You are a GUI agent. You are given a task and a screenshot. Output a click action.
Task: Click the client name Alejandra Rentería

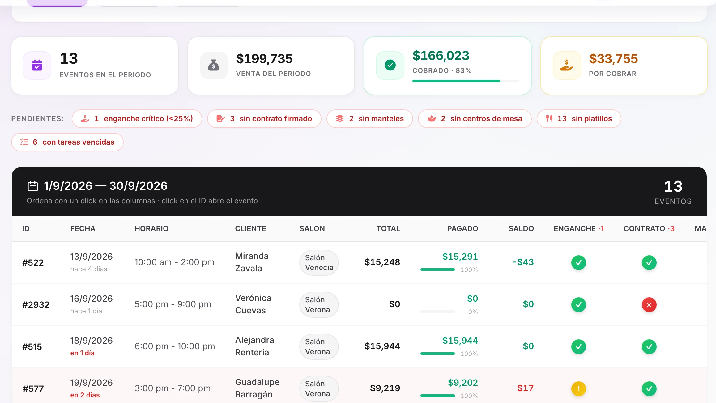point(254,346)
